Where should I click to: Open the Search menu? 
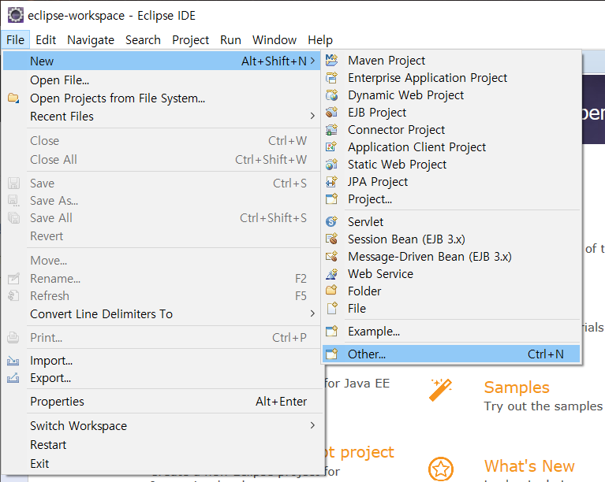click(143, 40)
